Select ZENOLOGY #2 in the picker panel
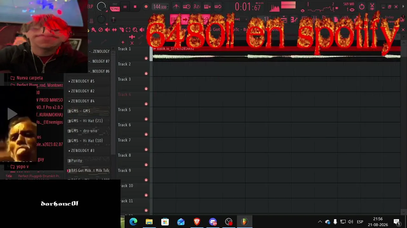The image size is (407, 228). (x=89, y=91)
